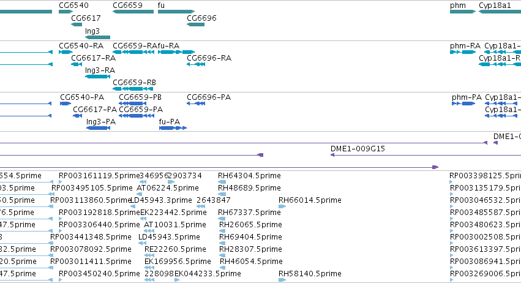Open the fu gene feature label
This screenshot has width=521, height=283.
tap(161, 6)
